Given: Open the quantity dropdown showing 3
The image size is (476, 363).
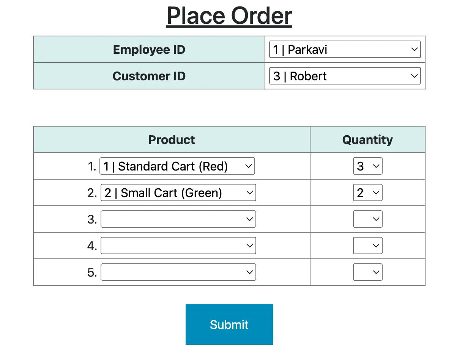Looking at the screenshot, I should coord(367,166).
